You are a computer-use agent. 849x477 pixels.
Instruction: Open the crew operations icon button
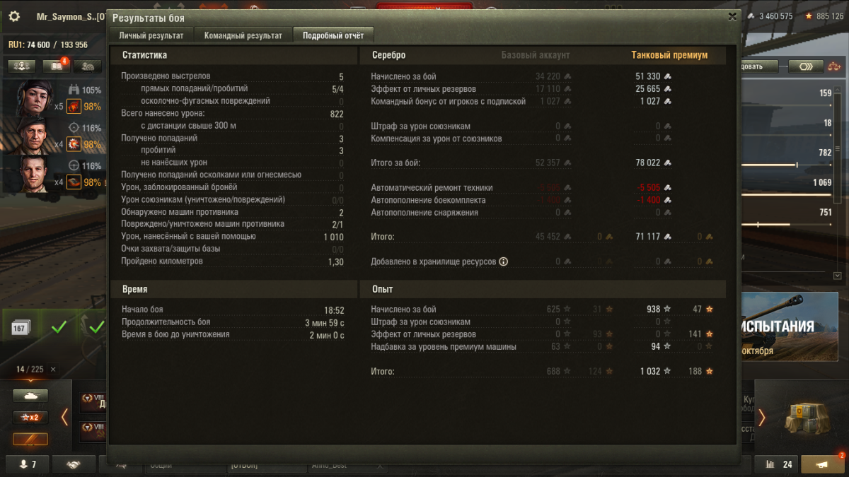click(21, 66)
